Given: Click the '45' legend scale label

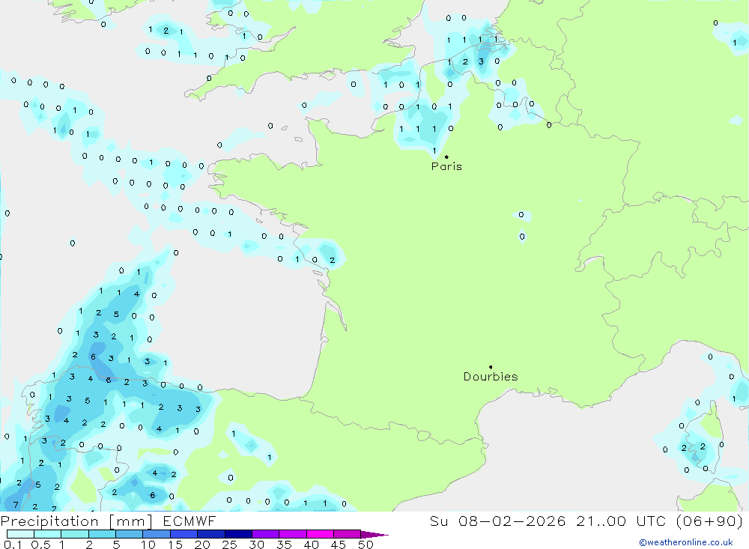Looking at the screenshot, I should pyautogui.click(x=339, y=545).
